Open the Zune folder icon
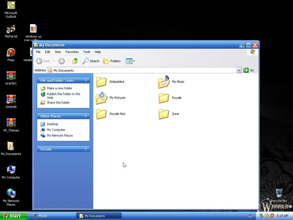This screenshot has width=293, height=220. (164, 114)
